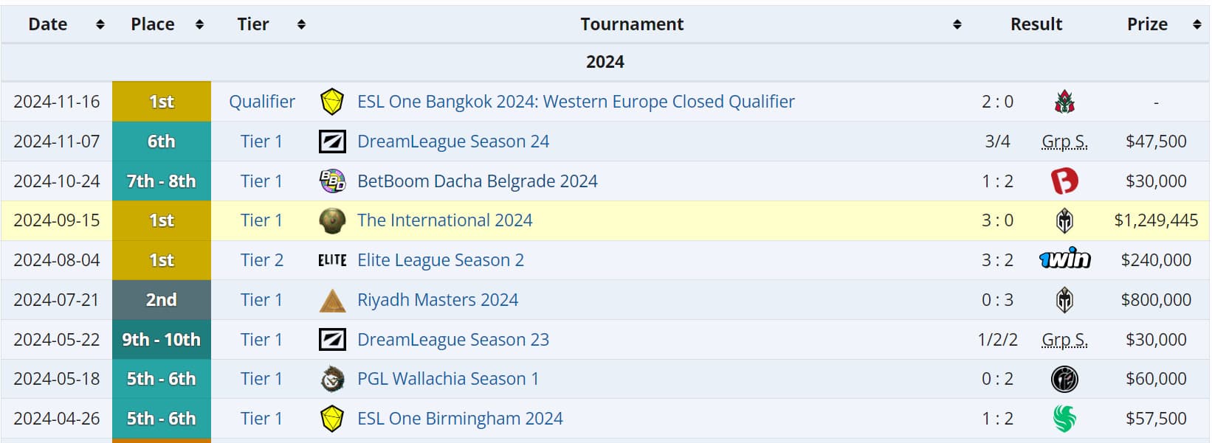Click the Tier 2 link for Elite League
Viewport: 1212px width, 443px height.
[x=261, y=260]
